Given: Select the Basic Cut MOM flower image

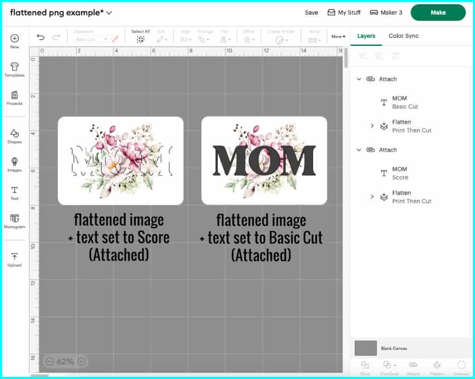Looking at the screenshot, I should (264, 161).
